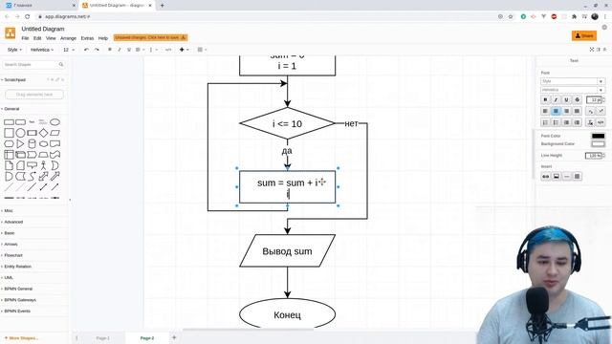Viewport: 612px width, 344px height.
Task: Set right text alignment in Text panel
Action: (566, 111)
